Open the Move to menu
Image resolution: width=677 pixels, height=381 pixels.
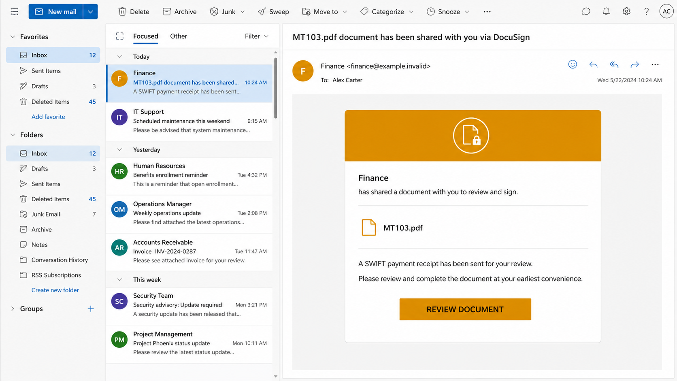(x=324, y=12)
